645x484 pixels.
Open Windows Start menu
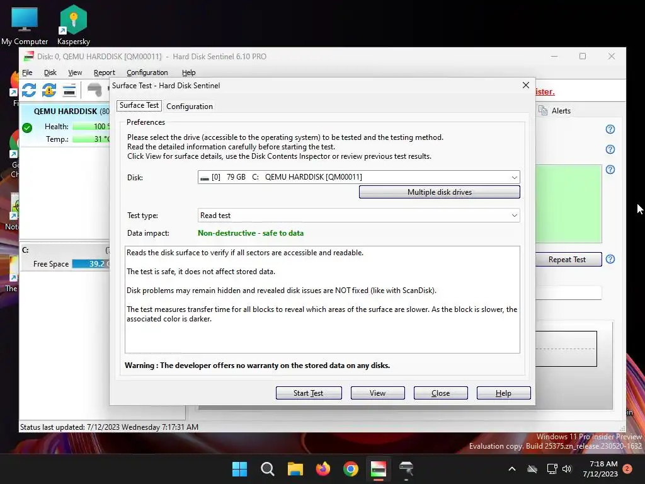239,469
